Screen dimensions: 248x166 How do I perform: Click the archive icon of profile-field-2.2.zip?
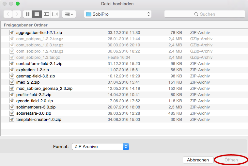coord(12,94)
